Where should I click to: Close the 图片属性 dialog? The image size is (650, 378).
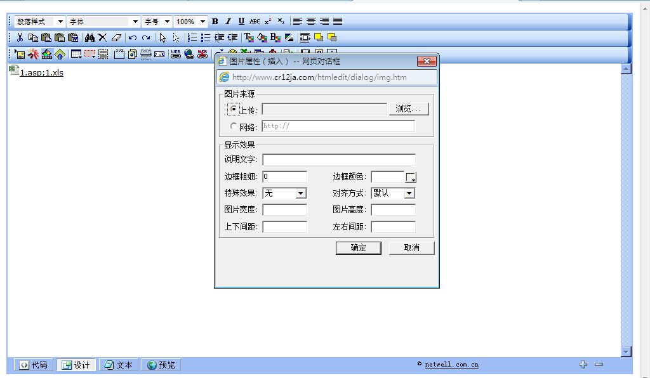(427, 62)
